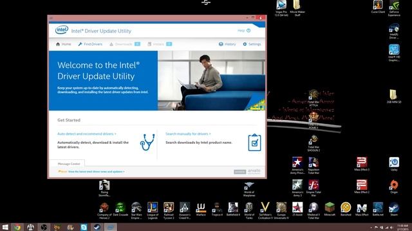Viewport: 412px width, 231px height.
Task: Launch Rising Storm desktop shortcut
Action: (x=104, y=188)
